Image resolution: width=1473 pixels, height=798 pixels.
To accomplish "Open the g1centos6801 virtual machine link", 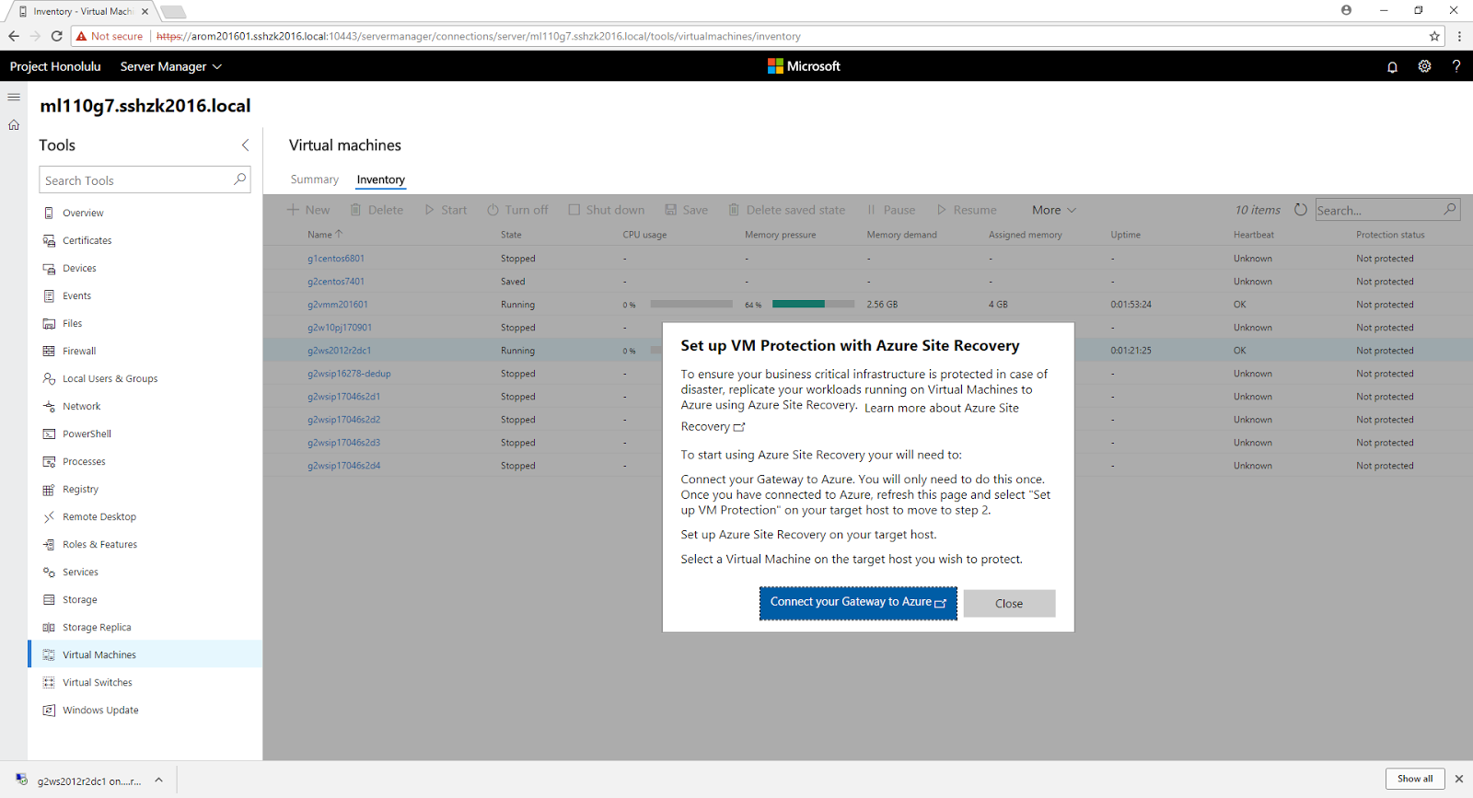I will [x=336, y=259].
